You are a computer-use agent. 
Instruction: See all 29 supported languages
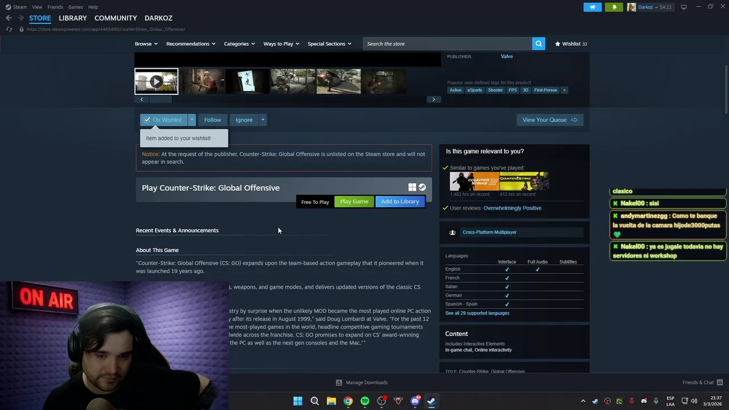point(477,313)
